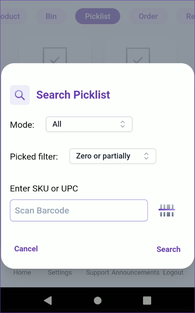Viewport: 195px width, 313px height.
Task: Tap the Android recent apps square
Action: pos(147,300)
